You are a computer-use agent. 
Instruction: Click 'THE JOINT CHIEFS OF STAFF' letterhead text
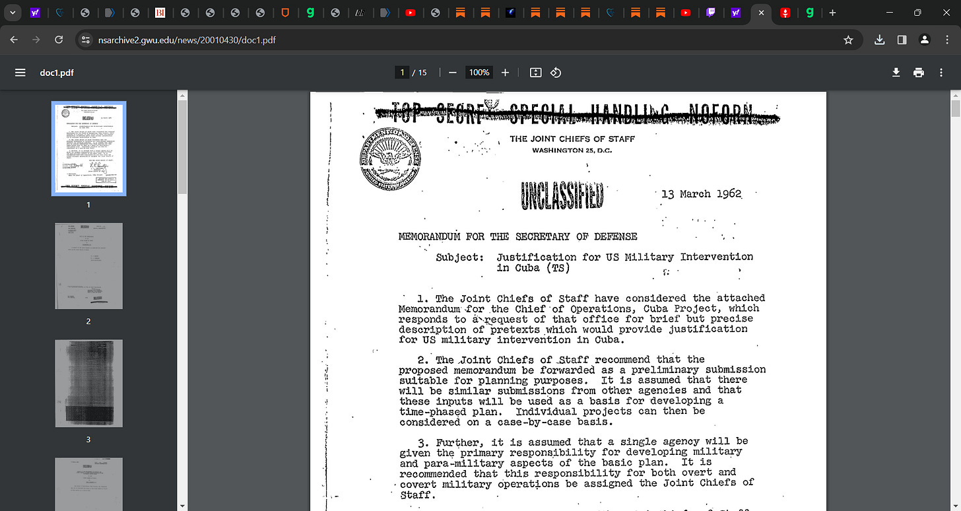[573, 139]
